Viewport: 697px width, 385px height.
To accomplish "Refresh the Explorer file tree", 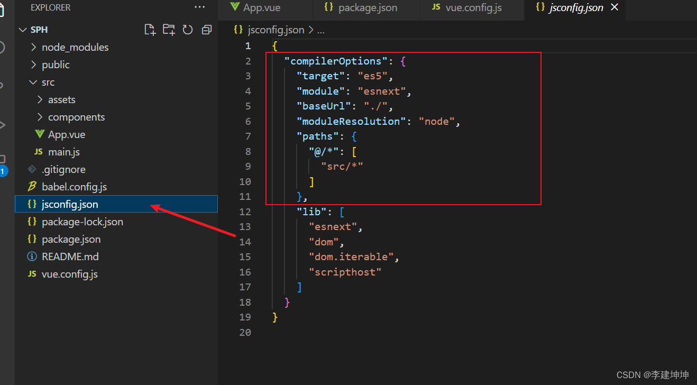I will [188, 30].
